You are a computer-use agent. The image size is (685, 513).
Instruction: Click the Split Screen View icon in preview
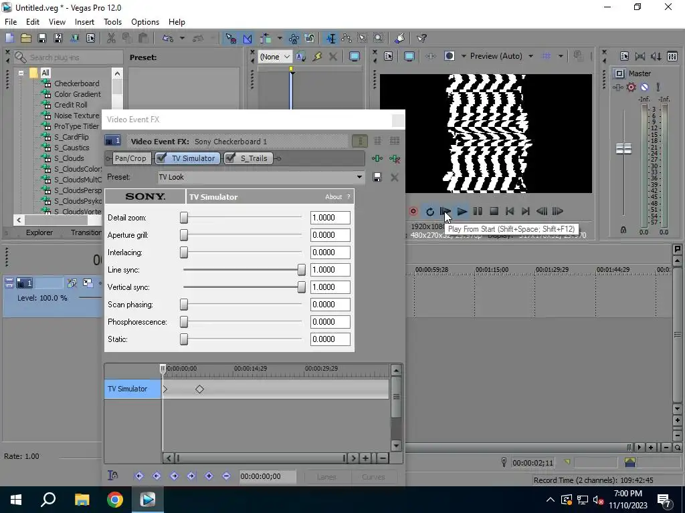pos(449,56)
